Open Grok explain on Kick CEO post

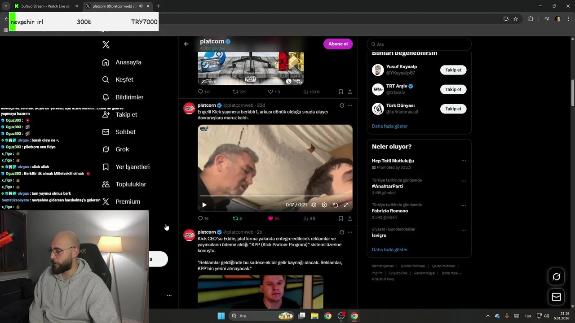[342, 232]
